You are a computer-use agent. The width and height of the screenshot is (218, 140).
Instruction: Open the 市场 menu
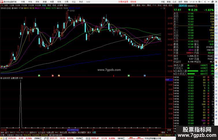(x=30, y=2)
